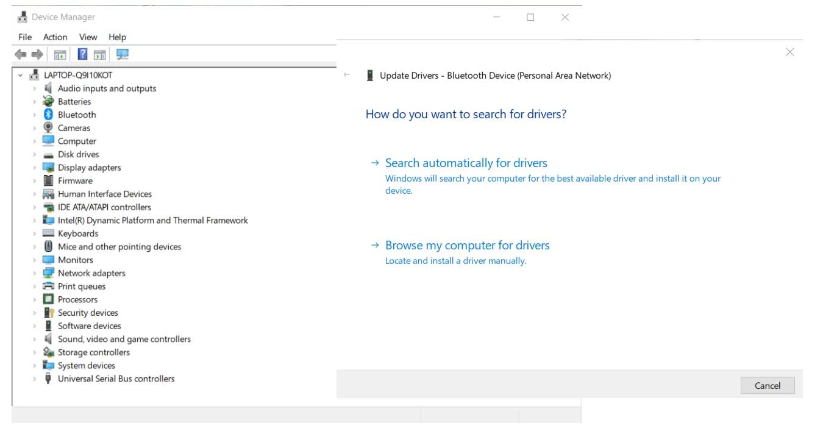823x434 pixels.
Task: Click the Audio inputs and outputs speaker icon
Action: click(x=48, y=88)
